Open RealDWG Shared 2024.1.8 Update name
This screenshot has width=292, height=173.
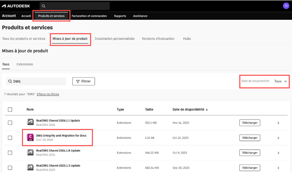click(x=58, y=150)
